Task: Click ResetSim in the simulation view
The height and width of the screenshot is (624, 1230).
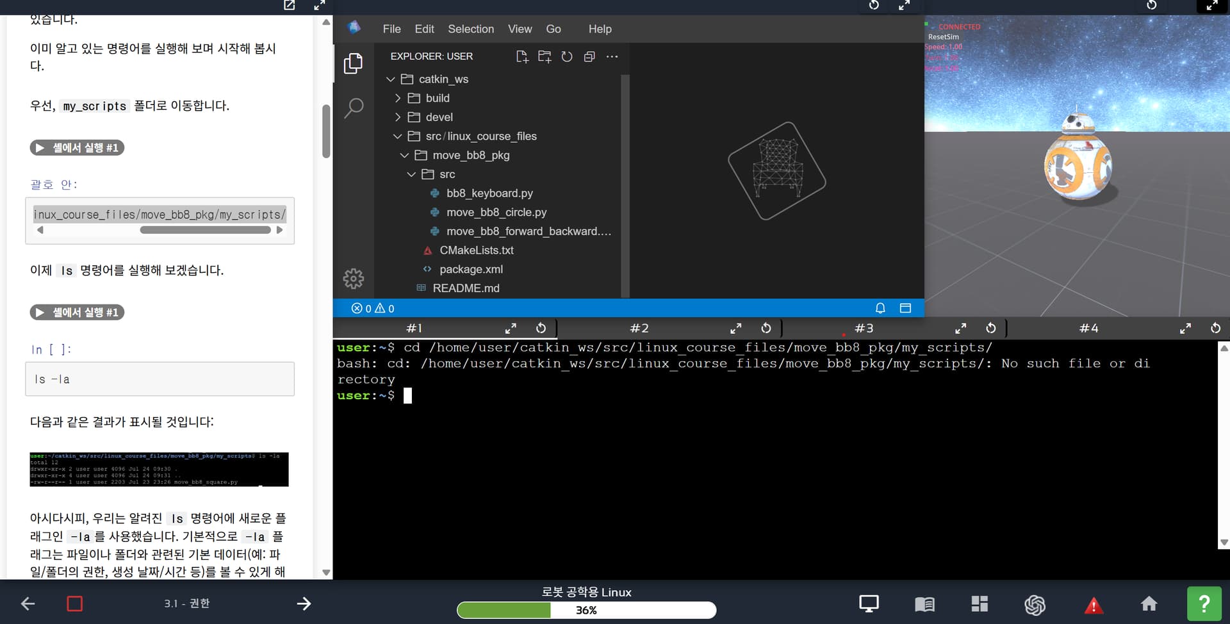Action: tap(943, 37)
